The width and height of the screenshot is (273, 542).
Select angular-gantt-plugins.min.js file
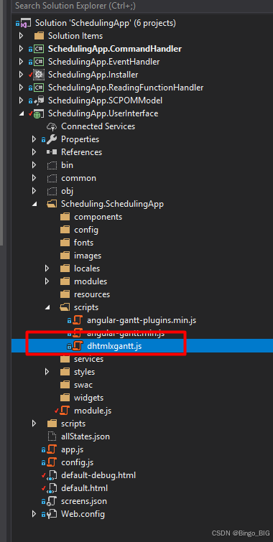tap(142, 320)
